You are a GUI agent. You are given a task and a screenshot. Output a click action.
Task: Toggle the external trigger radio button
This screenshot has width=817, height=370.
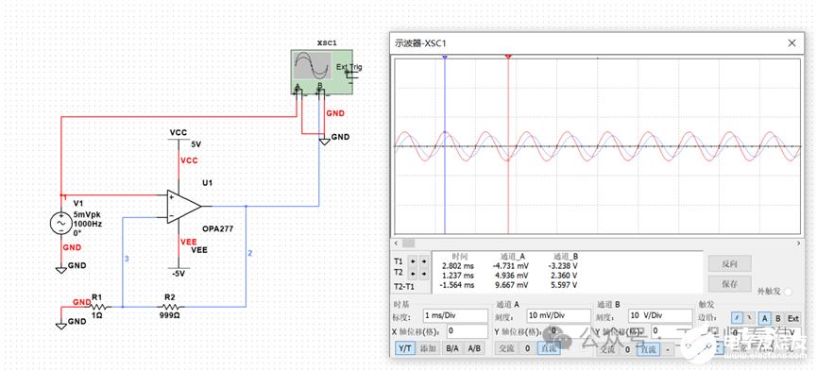[x=787, y=292]
